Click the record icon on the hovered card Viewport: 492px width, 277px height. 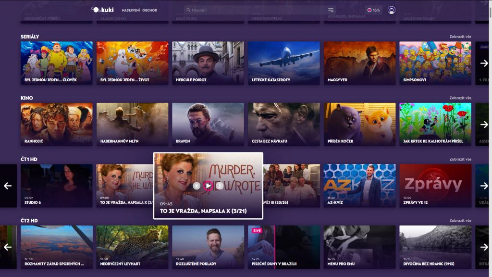[x=196, y=186]
